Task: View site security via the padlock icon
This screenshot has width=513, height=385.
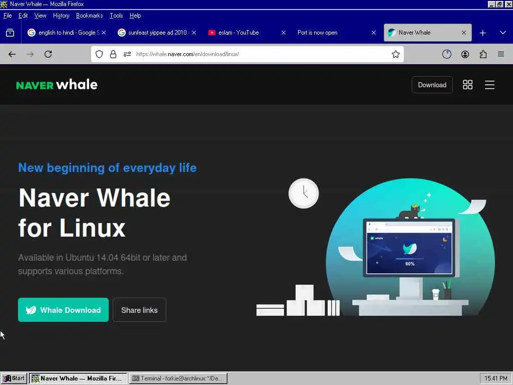Action: click(x=113, y=54)
